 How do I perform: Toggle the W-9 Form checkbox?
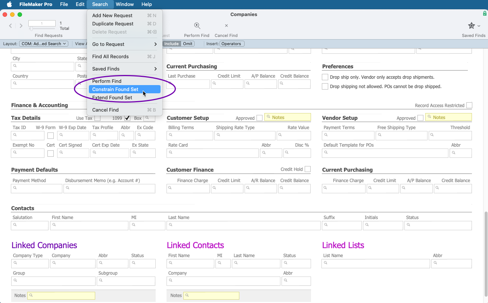(x=50, y=136)
